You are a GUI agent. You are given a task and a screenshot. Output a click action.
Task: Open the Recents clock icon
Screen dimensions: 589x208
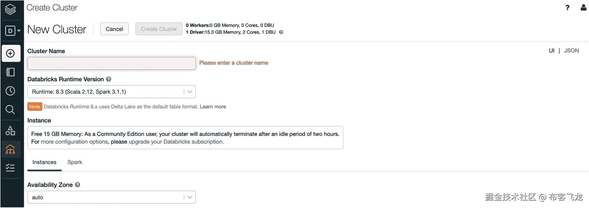(x=11, y=91)
